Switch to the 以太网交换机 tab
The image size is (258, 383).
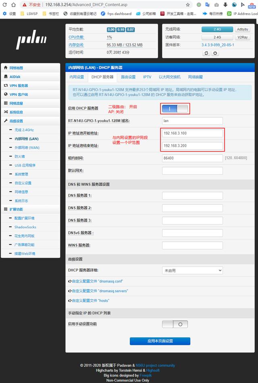click(170, 77)
